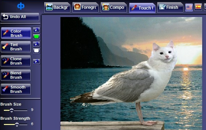Select the Touch Up tab

point(142,8)
